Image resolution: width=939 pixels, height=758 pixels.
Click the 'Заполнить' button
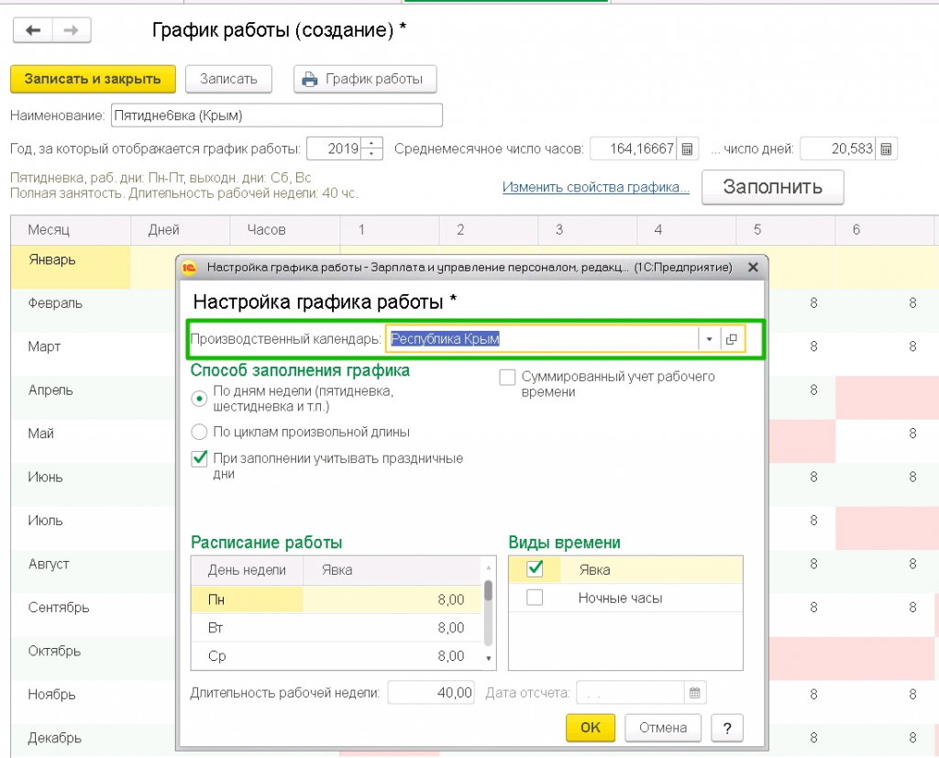[x=772, y=187]
